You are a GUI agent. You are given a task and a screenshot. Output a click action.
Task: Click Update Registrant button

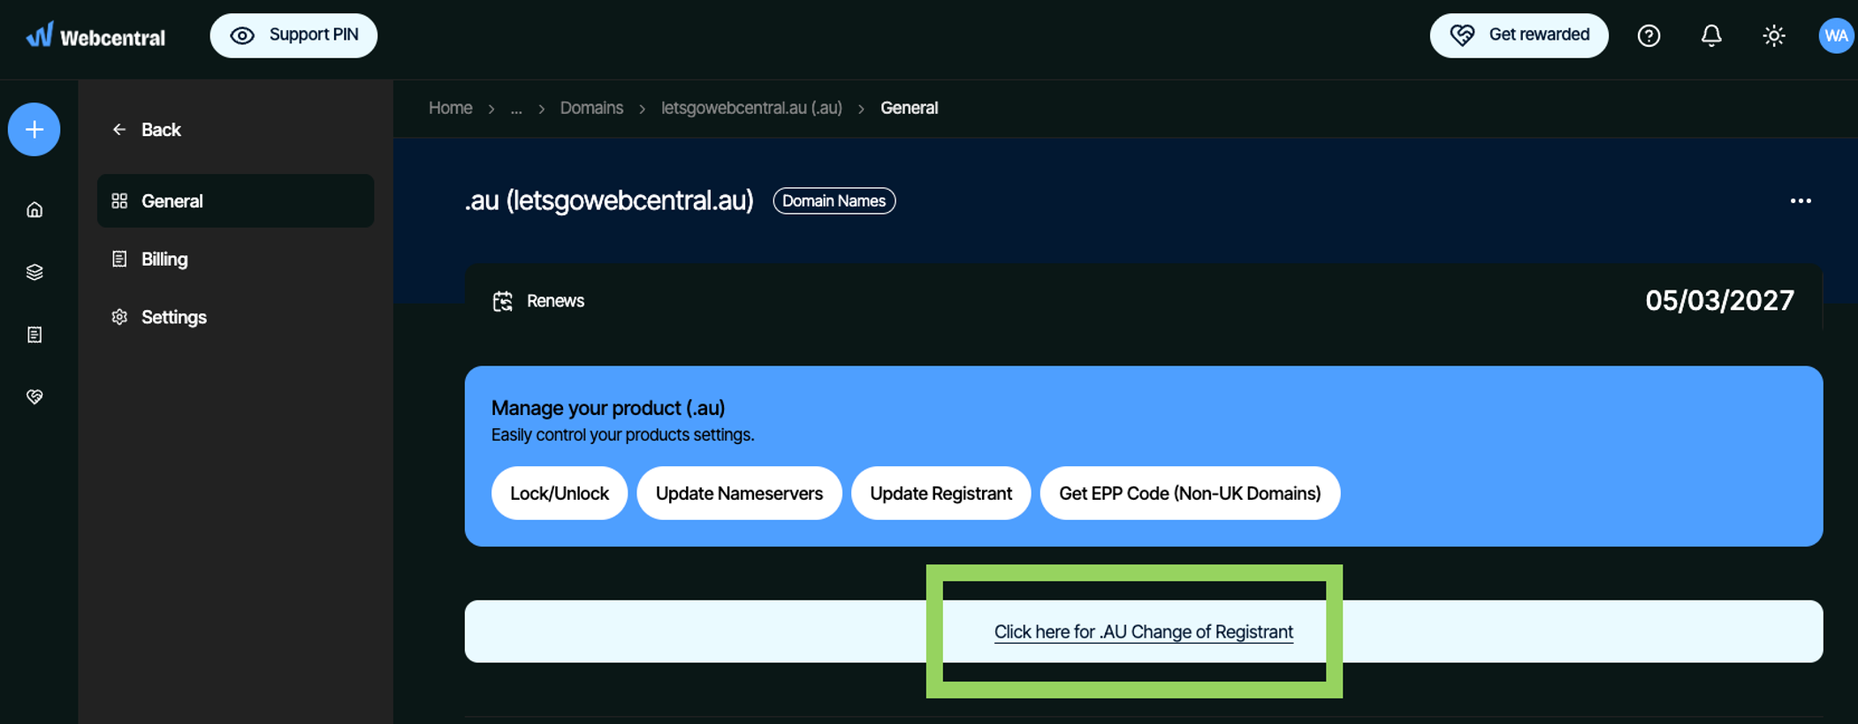coord(940,493)
